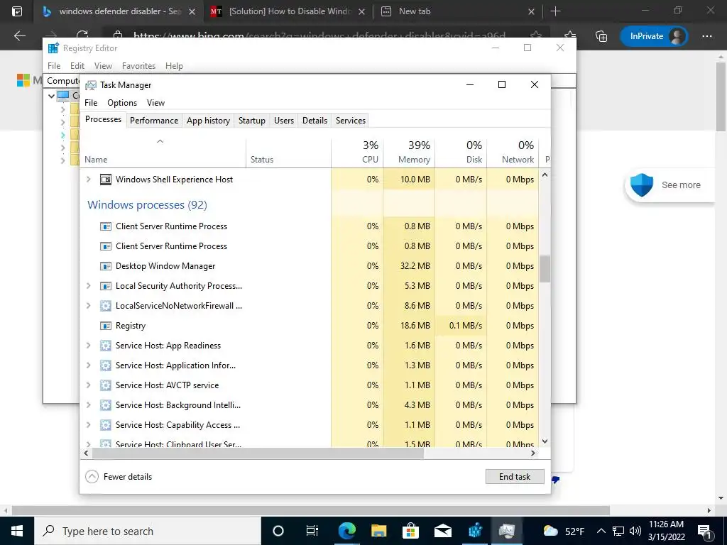727x545 pixels.
Task: Switch to the Startup tab
Action: pyautogui.click(x=252, y=121)
